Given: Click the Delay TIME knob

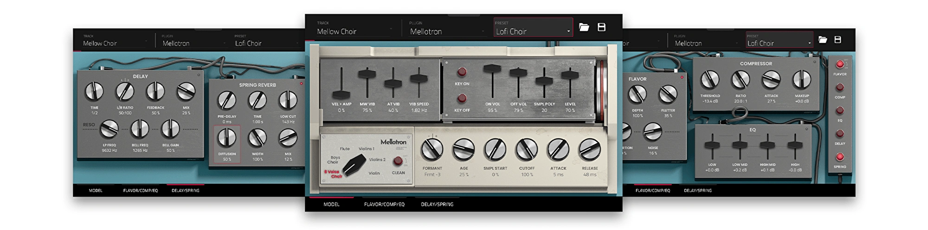Looking at the screenshot, I should tap(94, 92).
